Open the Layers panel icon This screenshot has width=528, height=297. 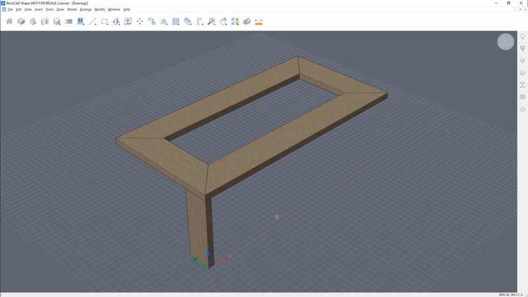[x=523, y=73]
